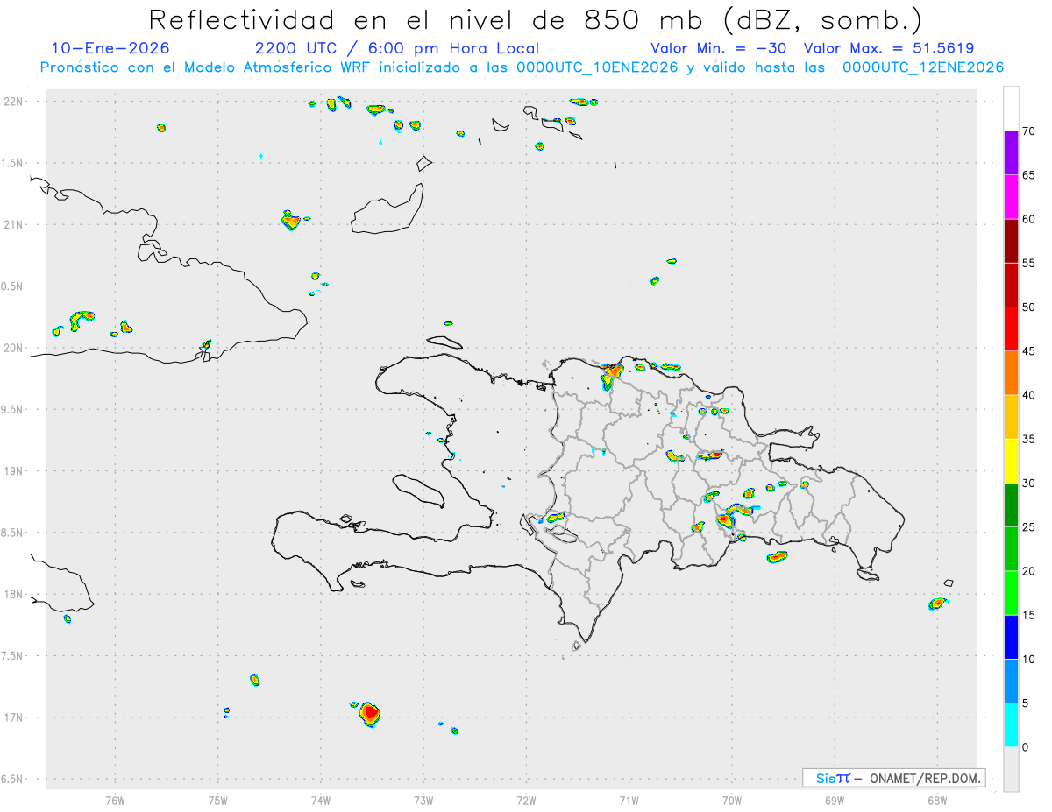The width and height of the screenshot is (1052, 812).
Task: Click the magenta 60–65 dBZ color band
Action: pyautogui.click(x=1011, y=197)
